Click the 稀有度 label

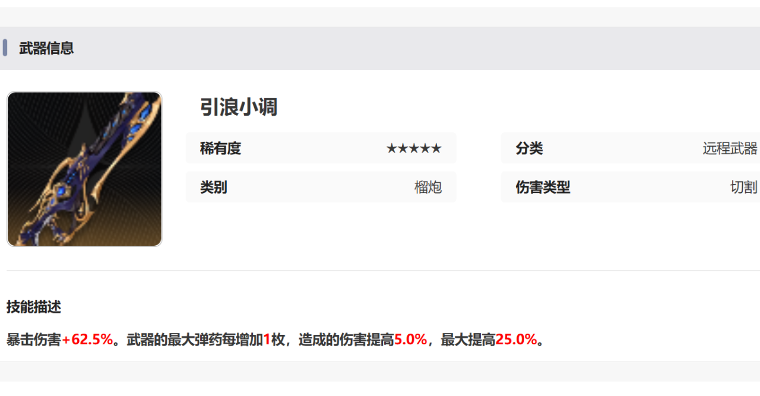220,148
